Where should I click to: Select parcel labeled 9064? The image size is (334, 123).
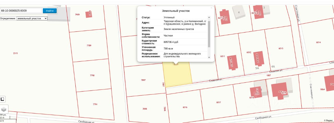[323, 89]
